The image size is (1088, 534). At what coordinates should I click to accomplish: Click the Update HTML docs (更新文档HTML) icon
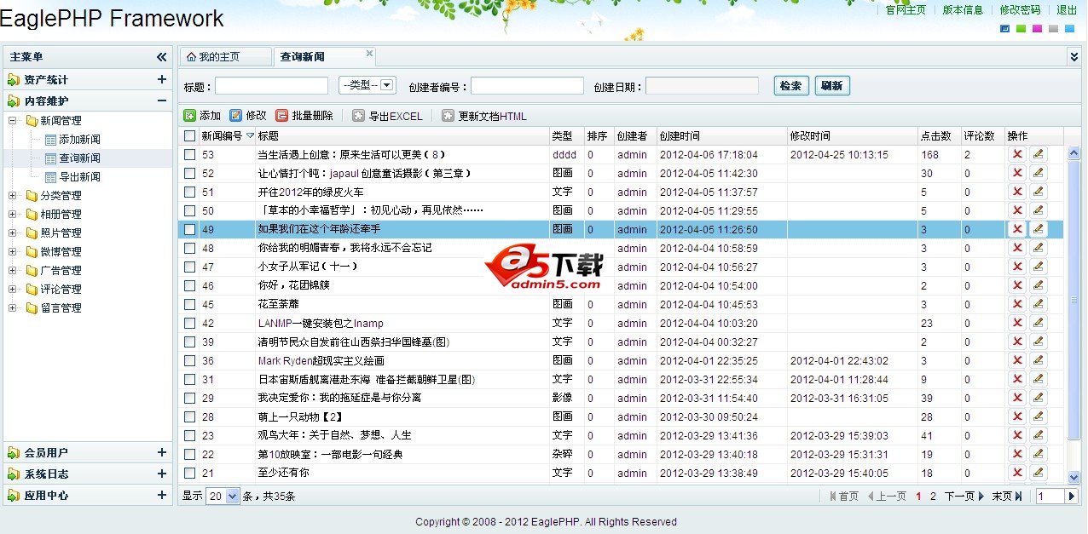449,116
